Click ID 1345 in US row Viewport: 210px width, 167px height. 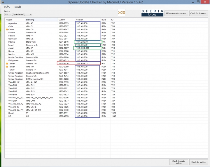[x=113, y=116]
